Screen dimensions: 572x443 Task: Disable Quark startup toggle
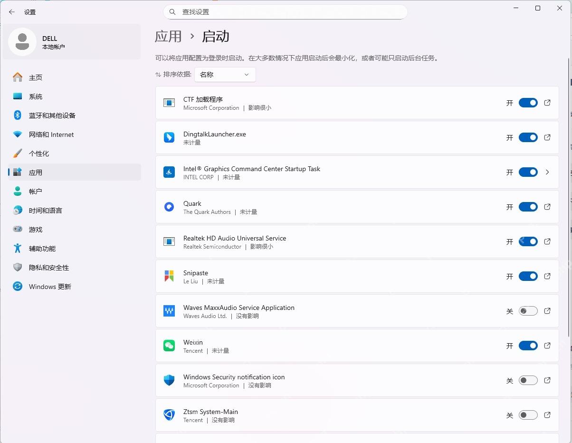tap(528, 207)
